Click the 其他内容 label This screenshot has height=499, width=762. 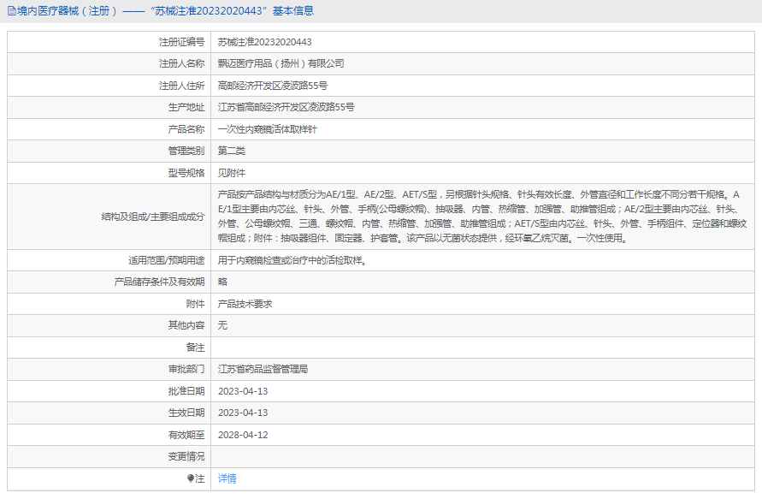coord(186,325)
